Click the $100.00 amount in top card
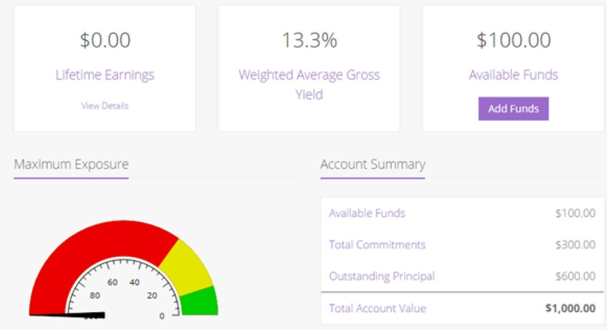 coord(514,40)
